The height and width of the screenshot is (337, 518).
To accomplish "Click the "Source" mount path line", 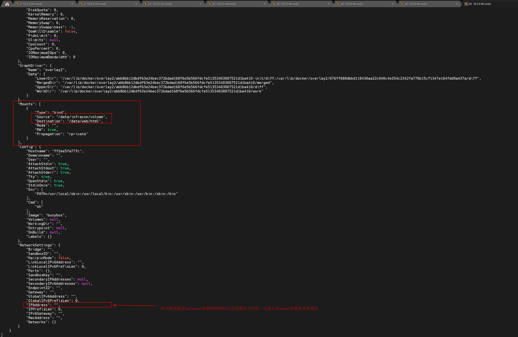I will pyautogui.click(x=71, y=117).
